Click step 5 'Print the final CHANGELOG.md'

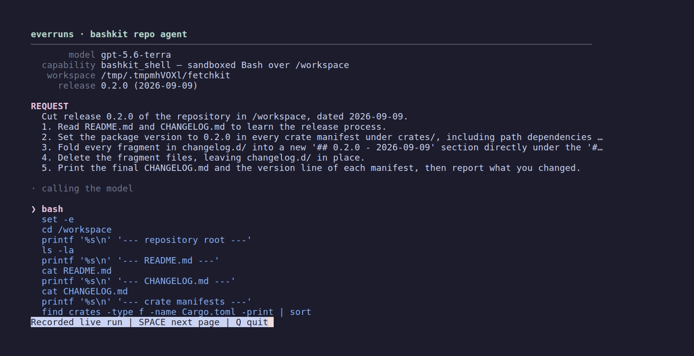[x=311, y=168]
